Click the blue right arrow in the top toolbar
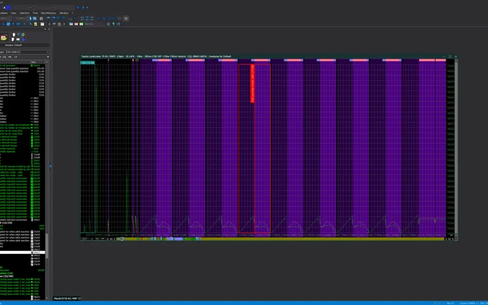This screenshot has width=488, height=305. pos(83,8)
